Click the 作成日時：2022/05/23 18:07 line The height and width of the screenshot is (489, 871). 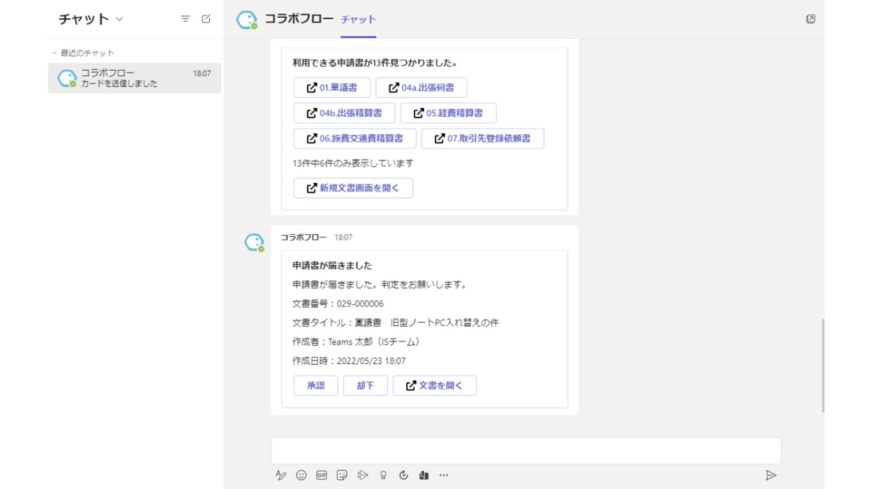coord(349,361)
